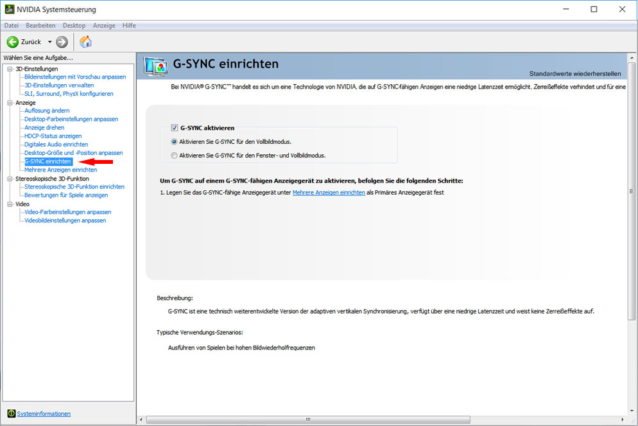
Task: Toggle the G-SYNC aktivieren checkbox
Action: click(175, 128)
